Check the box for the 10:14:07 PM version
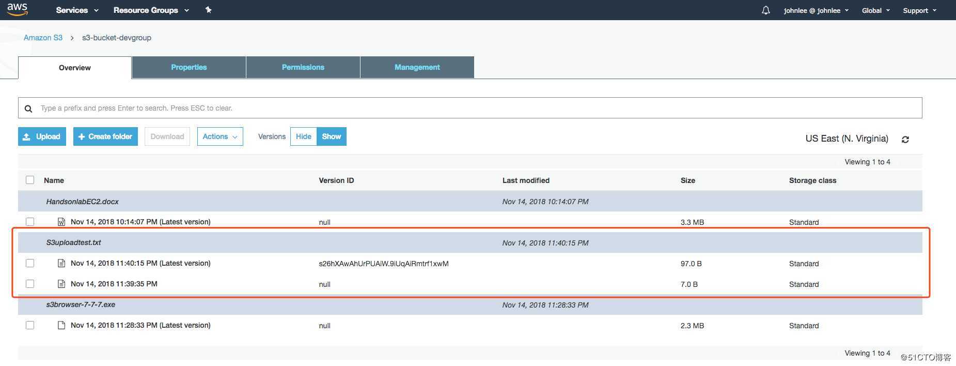 click(x=30, y=222)
